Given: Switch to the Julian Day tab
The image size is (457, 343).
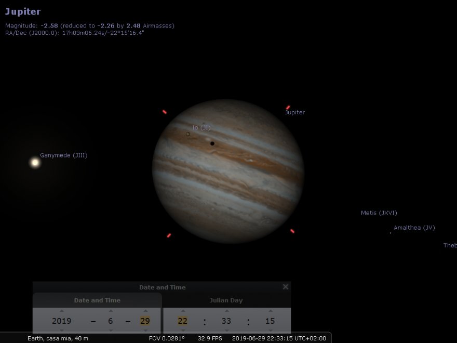Looking at the screenshot, I should 226,300.
